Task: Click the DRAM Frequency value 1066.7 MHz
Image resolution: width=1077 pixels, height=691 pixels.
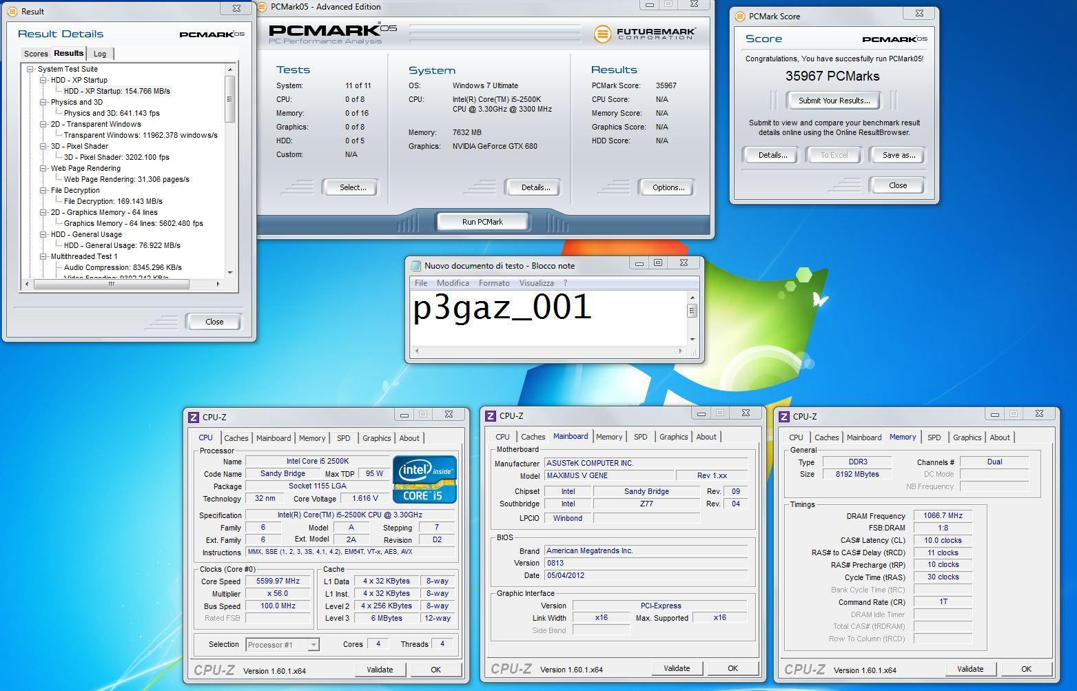Action: (943, 515)
